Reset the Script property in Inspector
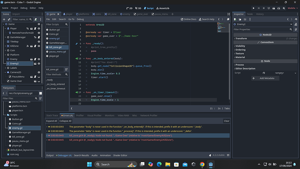The width and height of the screenshot is (300, 169). click(x=264, y=73)
